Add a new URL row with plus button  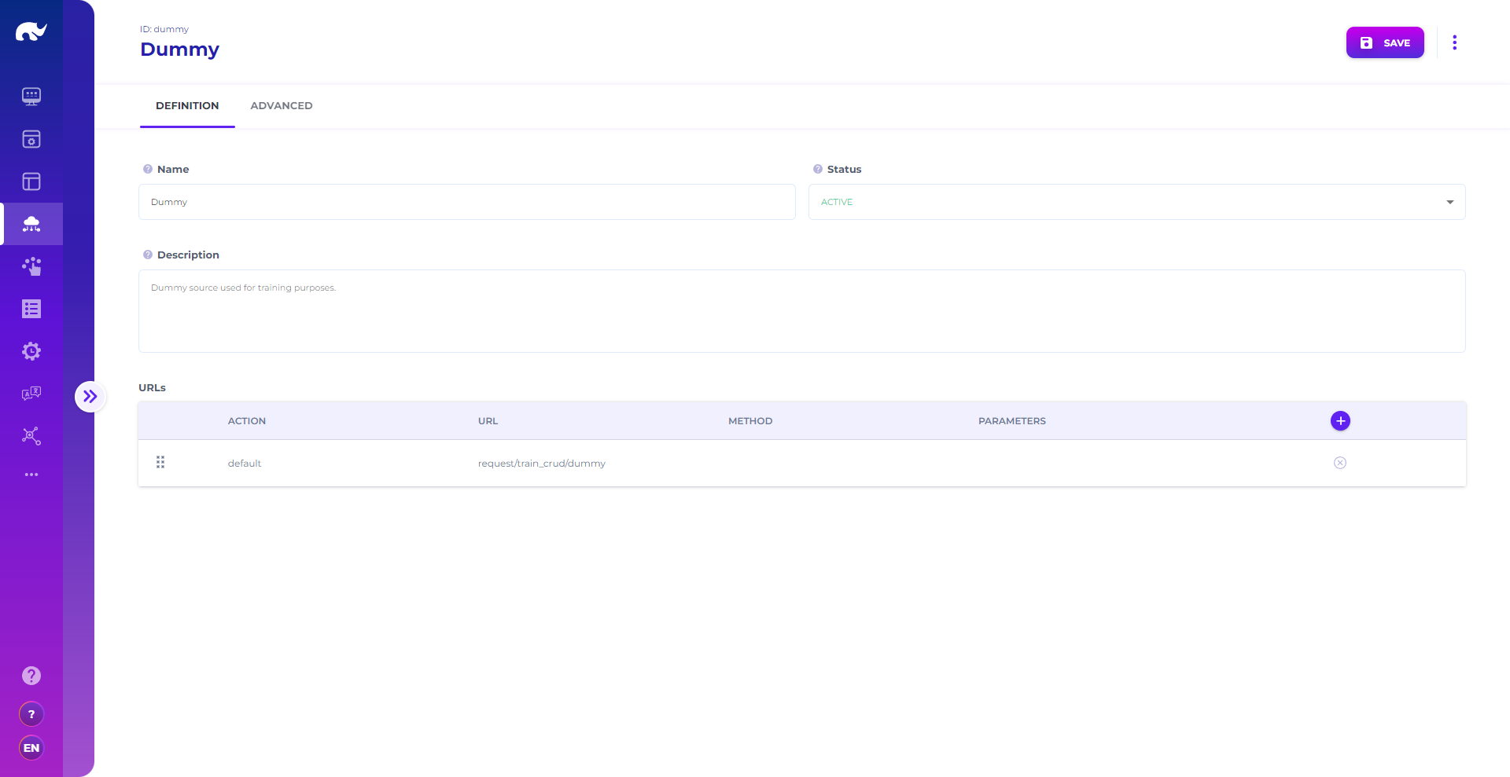[1340, 421]
